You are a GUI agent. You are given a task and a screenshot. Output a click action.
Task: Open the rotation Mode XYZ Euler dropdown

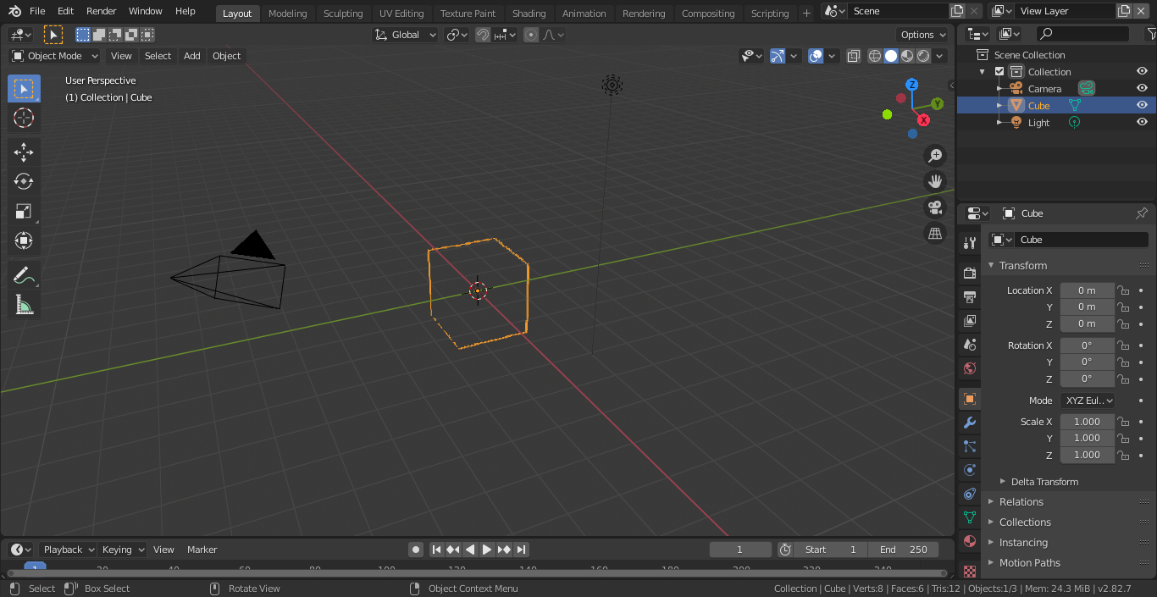point(1088,401)
